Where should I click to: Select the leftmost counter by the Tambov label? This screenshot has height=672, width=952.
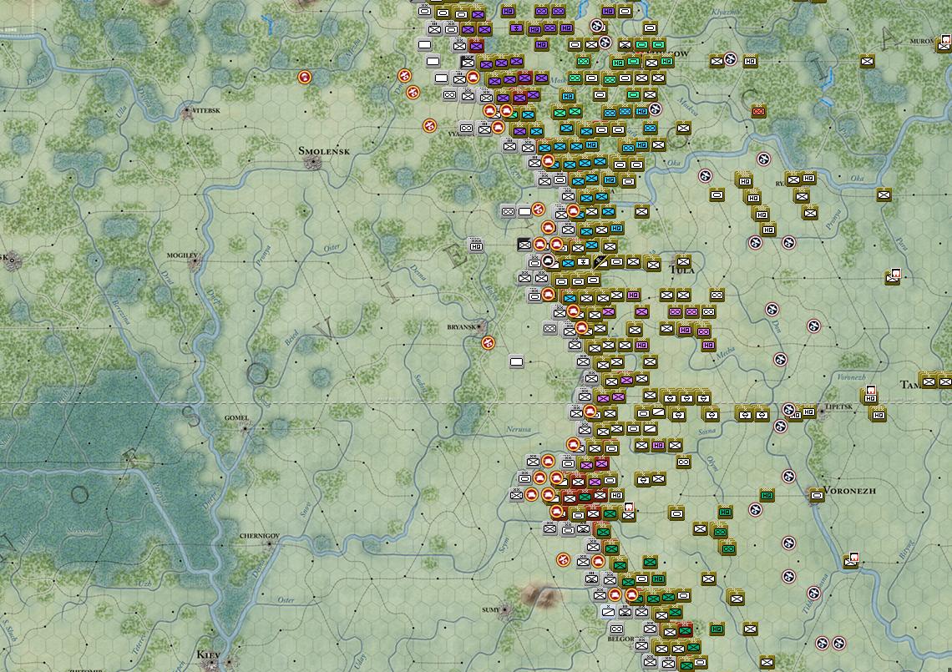(x=929, y=381)
